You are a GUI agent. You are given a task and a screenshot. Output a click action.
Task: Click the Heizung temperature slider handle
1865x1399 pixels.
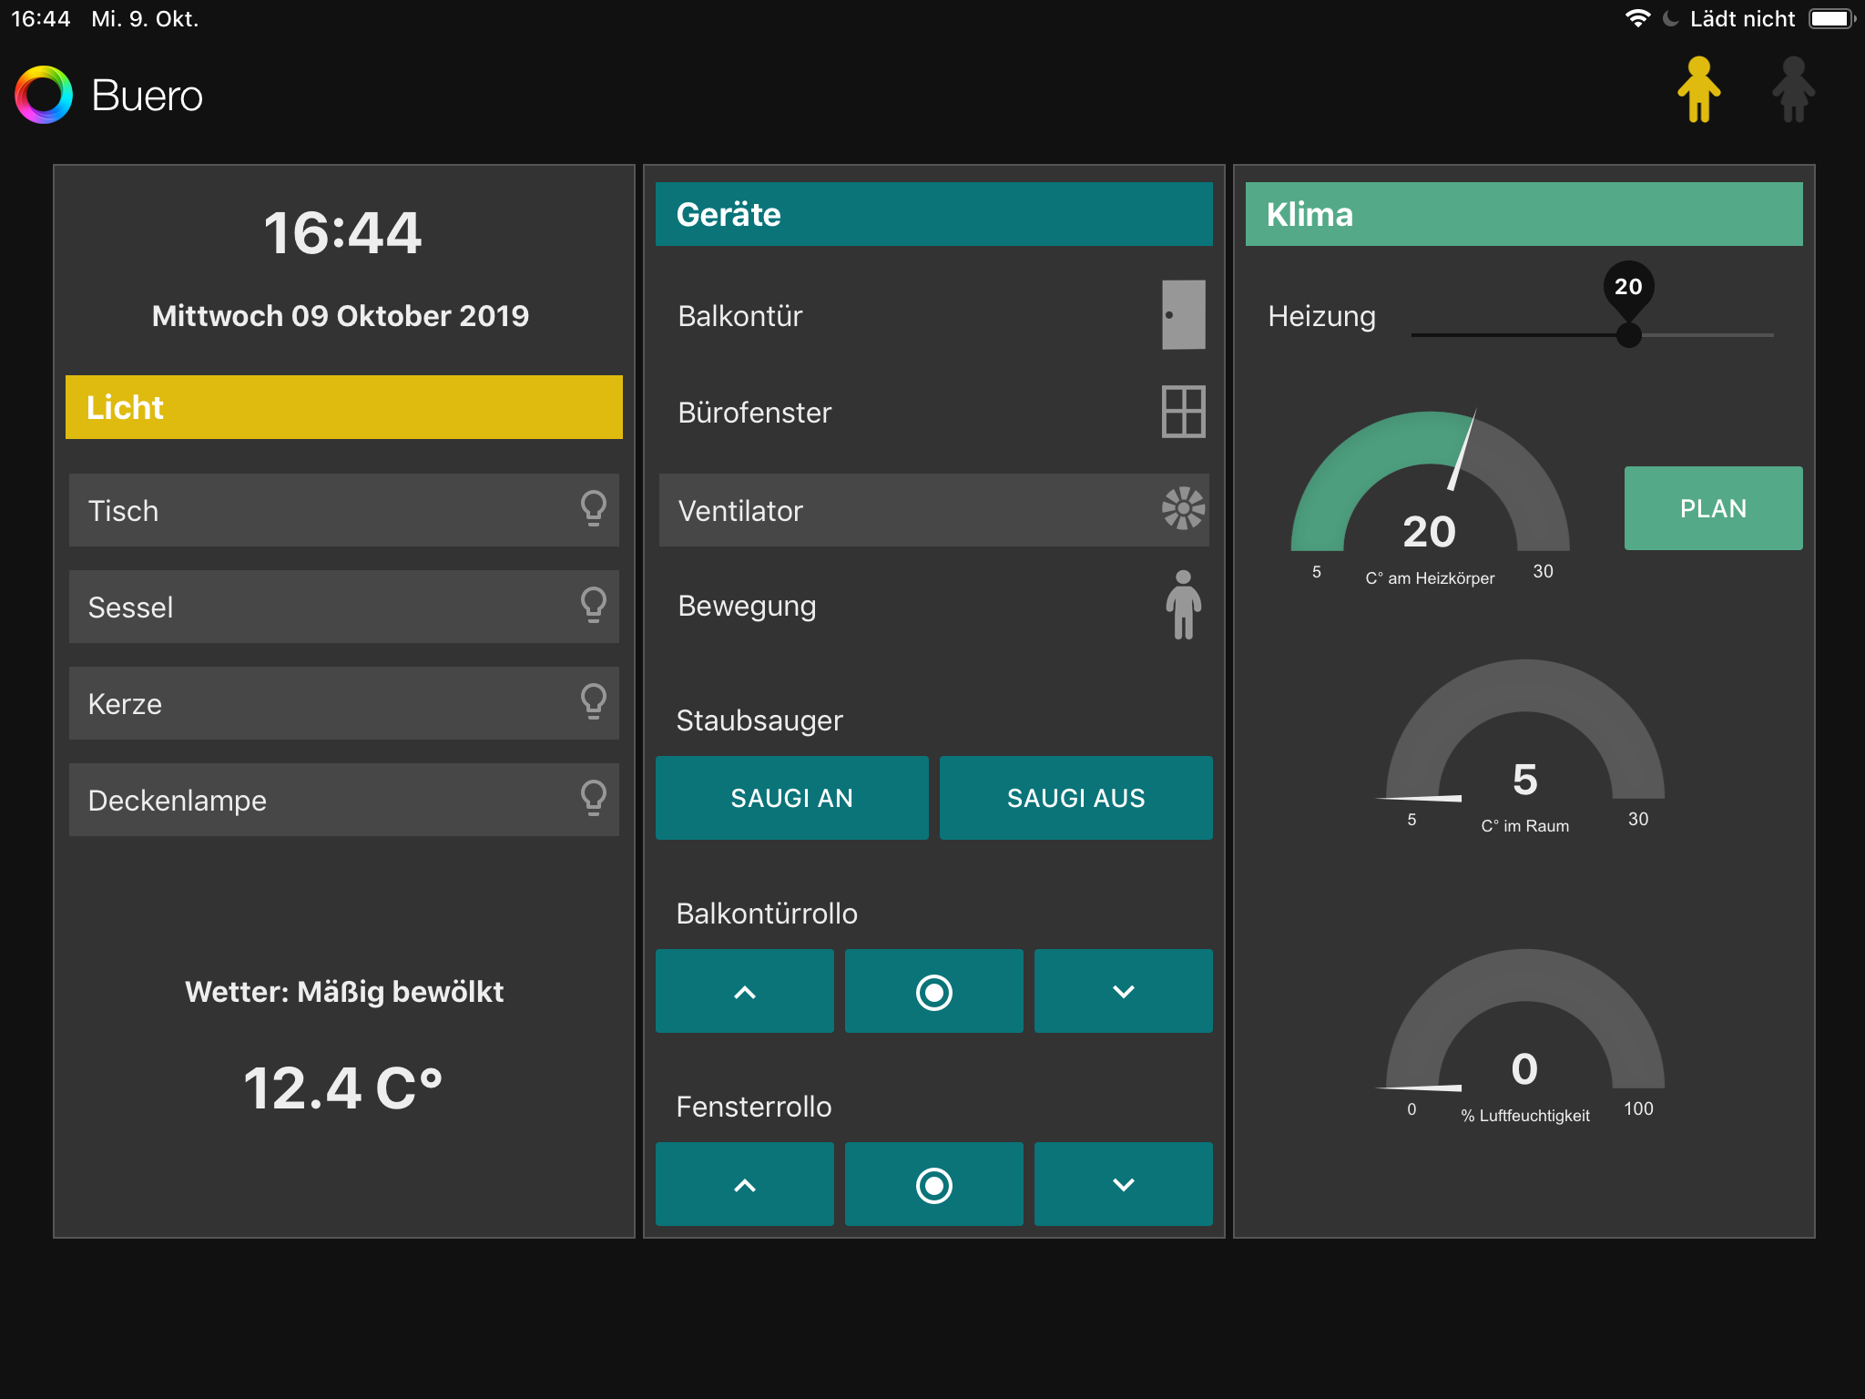click(x=1628, y=335)
